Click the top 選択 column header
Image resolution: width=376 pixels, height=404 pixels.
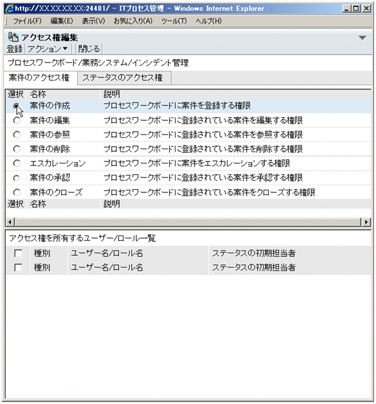(15, 94)
